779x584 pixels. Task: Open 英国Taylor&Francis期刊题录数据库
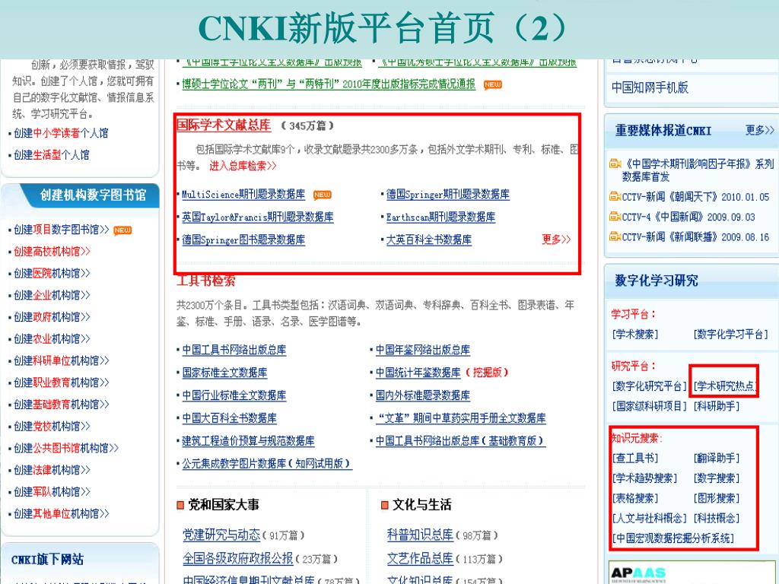tap(257, 217)
